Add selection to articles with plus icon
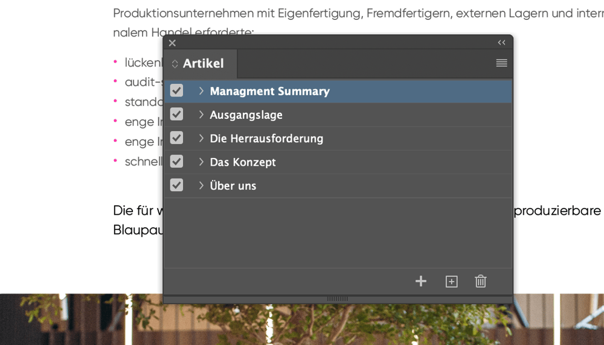The width and height of the screenshot is (604, 345). tap(420, 281)
